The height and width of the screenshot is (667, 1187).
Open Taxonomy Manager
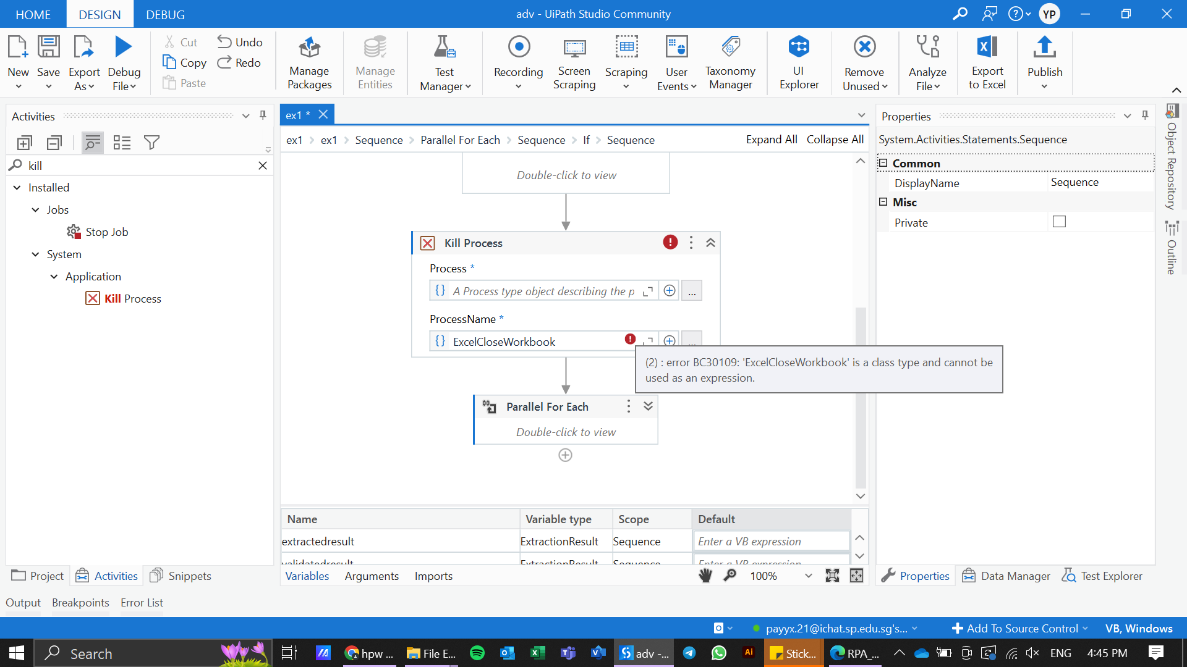click(730, 63)
